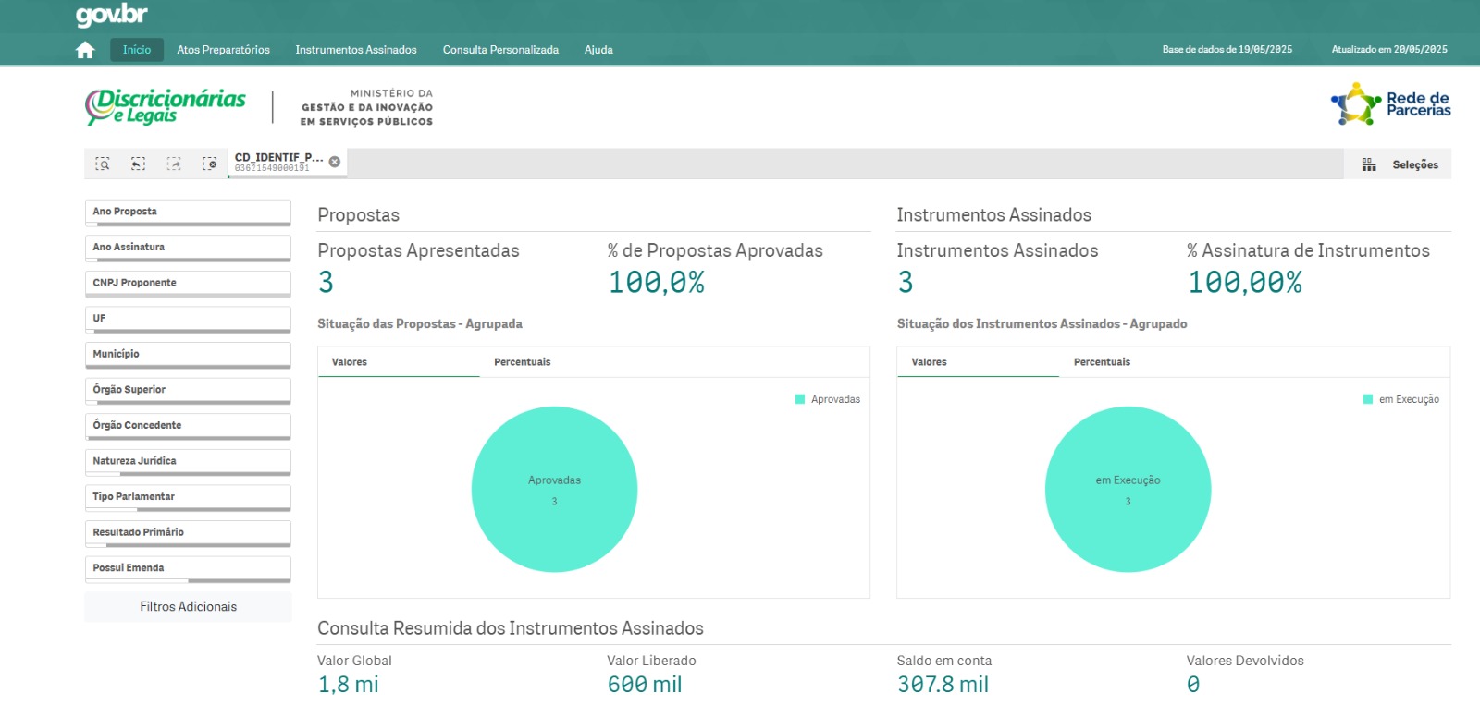This screenshot has width=1480, height=705.
Task: Open the Tipo Parlamentar filter
Action: [188, 497]
